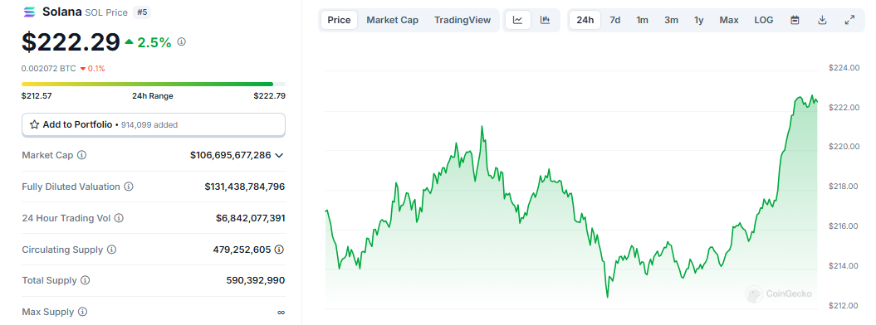The image size is (876, 325).
Task: Expand chart to fullscreen
Action: tap(849, 20)
